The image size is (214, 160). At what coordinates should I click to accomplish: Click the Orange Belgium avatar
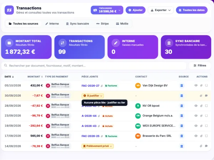[x=138, y=116]
